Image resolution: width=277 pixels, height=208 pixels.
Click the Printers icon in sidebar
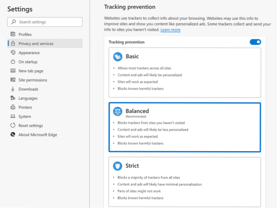click(x=13, y=108)
